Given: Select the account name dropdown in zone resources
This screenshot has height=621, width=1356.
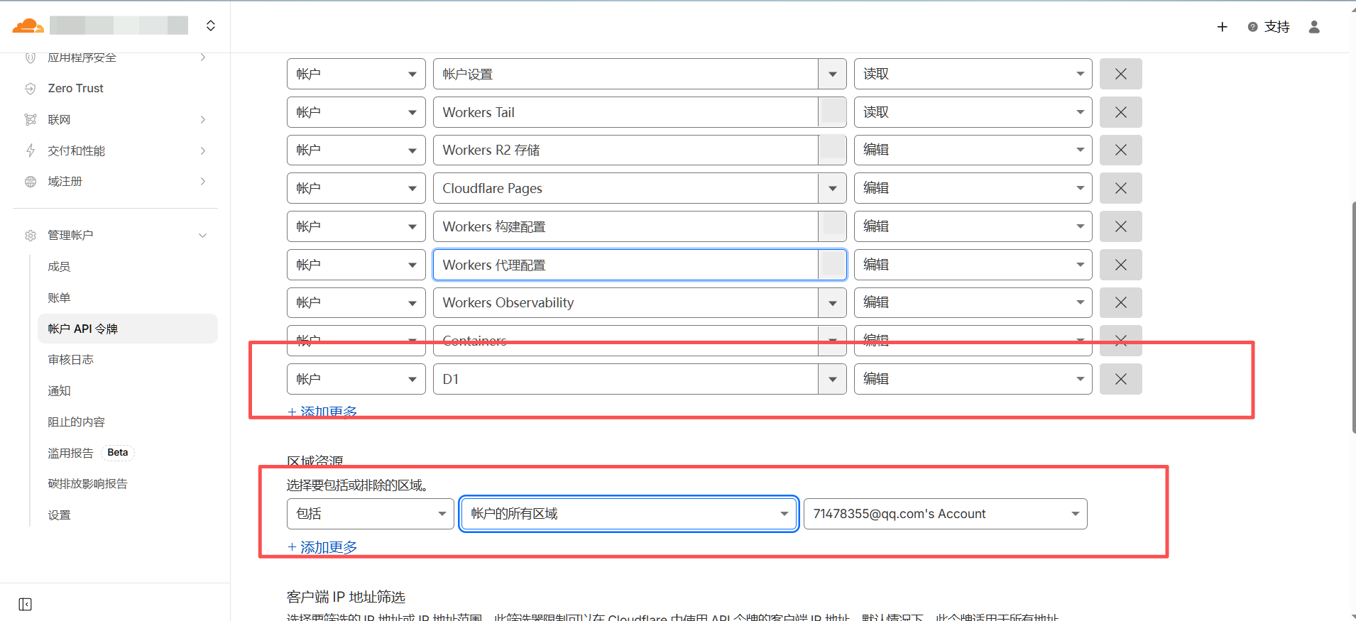Looking at the screenshot, I should (x=944, y=514).
